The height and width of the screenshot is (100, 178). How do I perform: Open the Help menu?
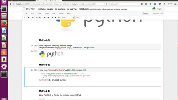click(x=69, y=13)
